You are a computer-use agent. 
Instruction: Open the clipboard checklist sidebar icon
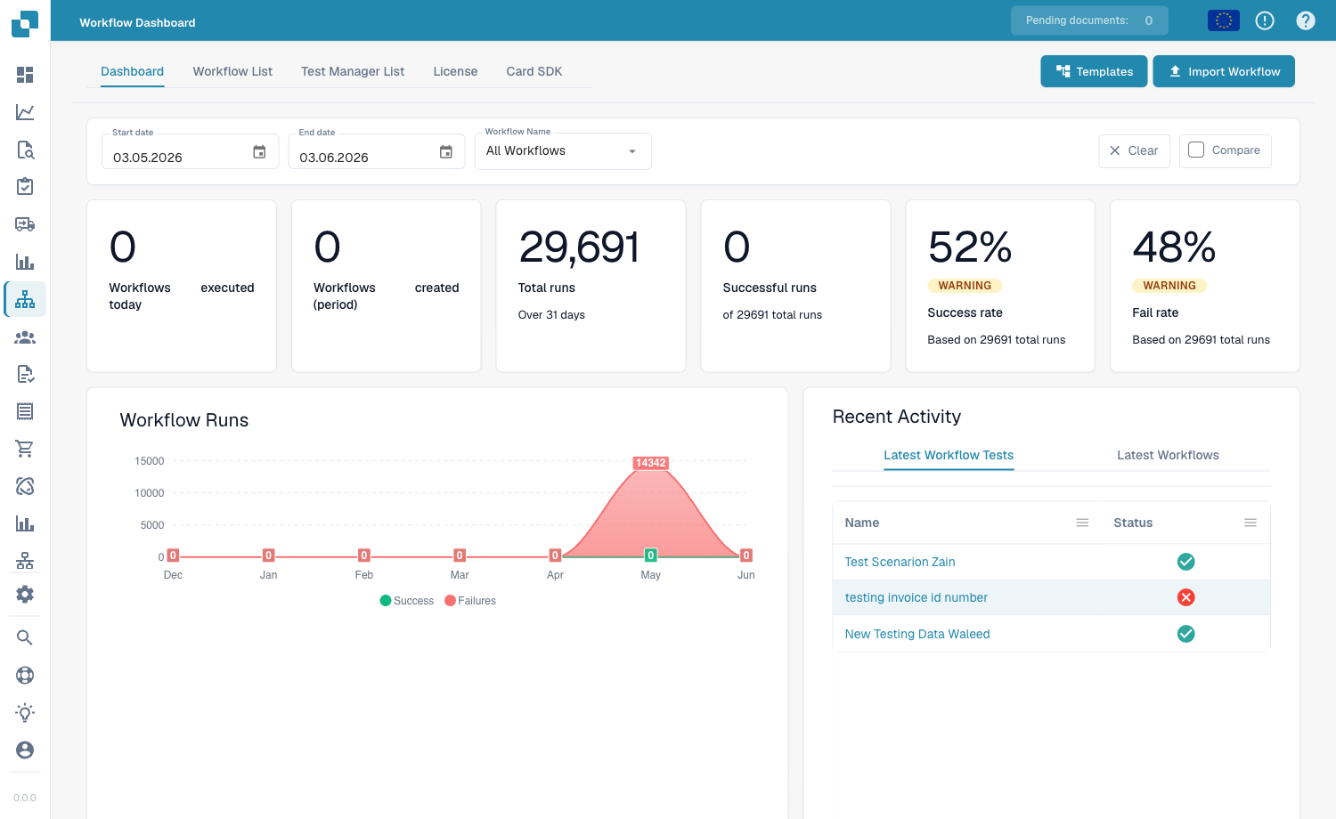(25, 187)
